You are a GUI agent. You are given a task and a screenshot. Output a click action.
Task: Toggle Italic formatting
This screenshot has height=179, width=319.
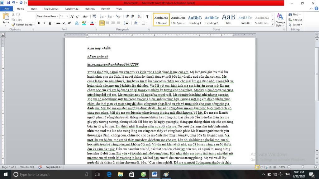click(44, 23)
